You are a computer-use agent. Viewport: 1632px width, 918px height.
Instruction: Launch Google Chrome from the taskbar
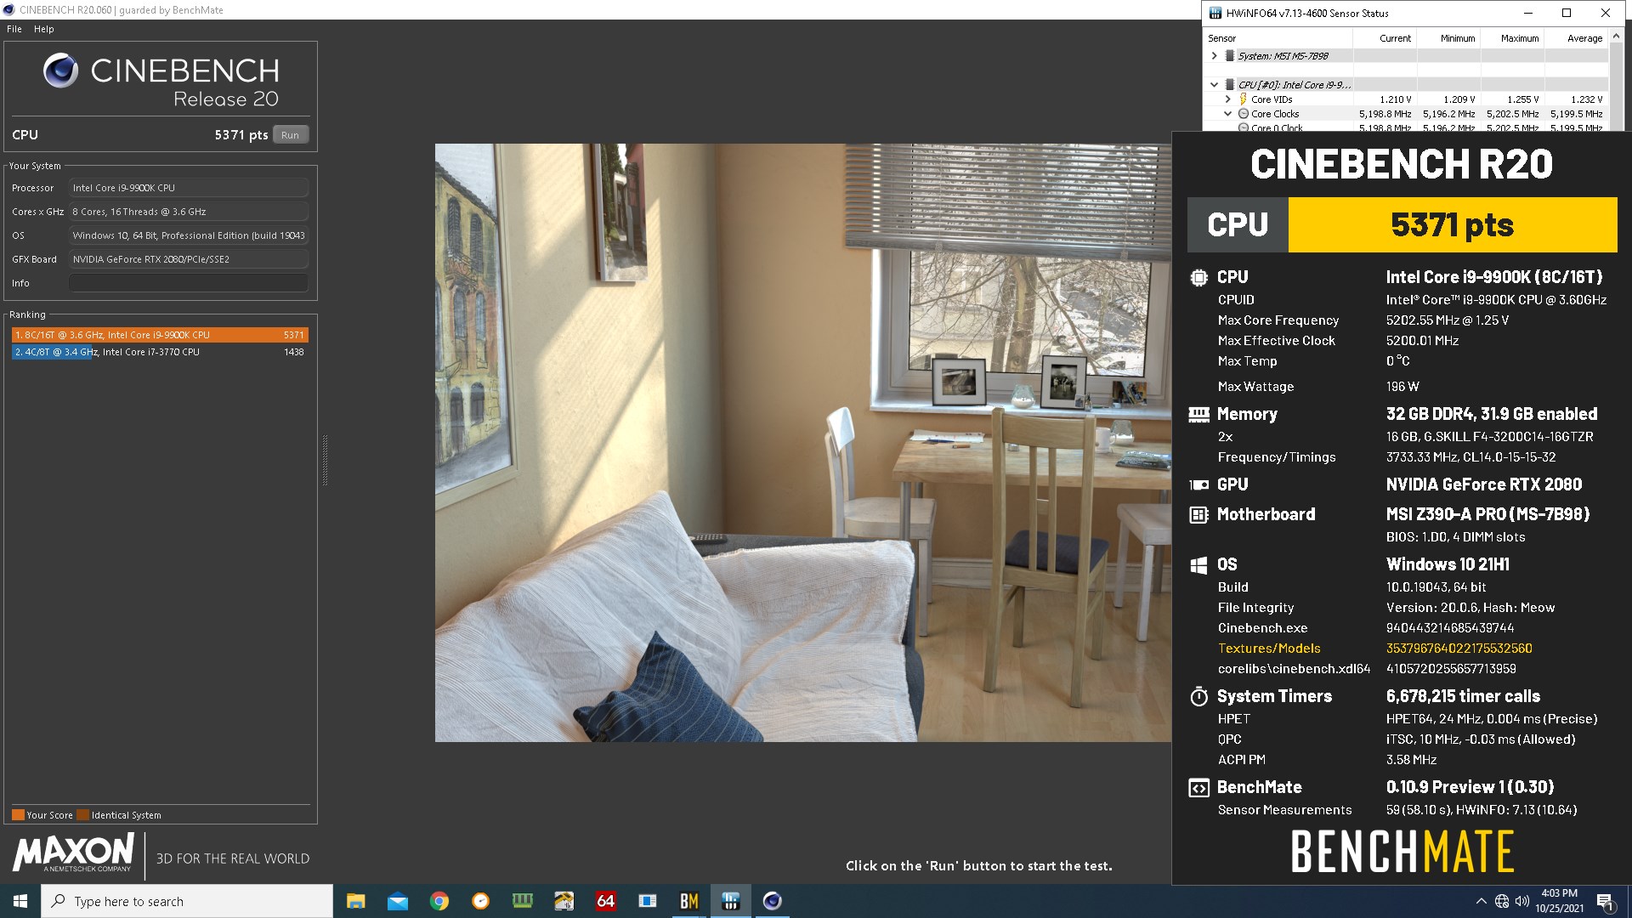(x=439, y=901)
